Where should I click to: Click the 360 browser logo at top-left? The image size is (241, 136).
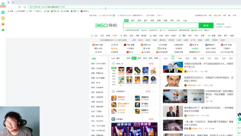click(x=3, y=4)
